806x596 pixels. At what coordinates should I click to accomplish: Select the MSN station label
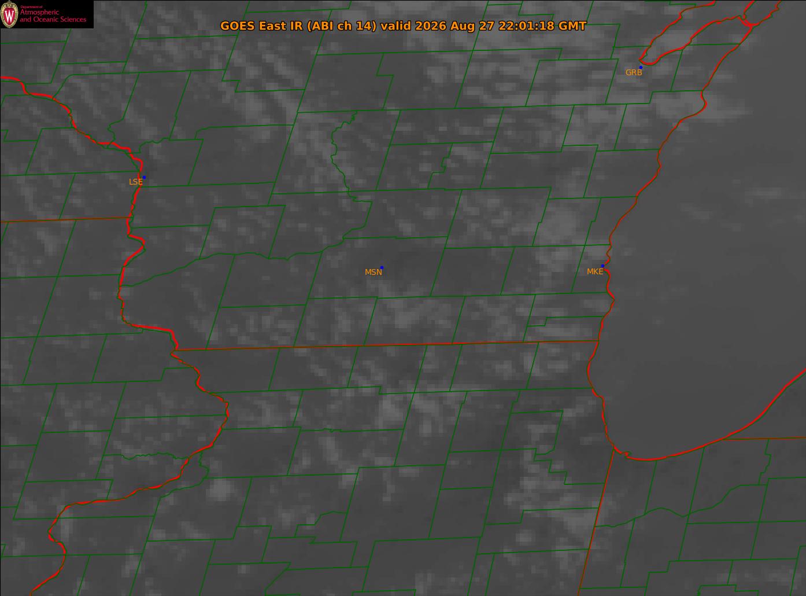(373, 272)
